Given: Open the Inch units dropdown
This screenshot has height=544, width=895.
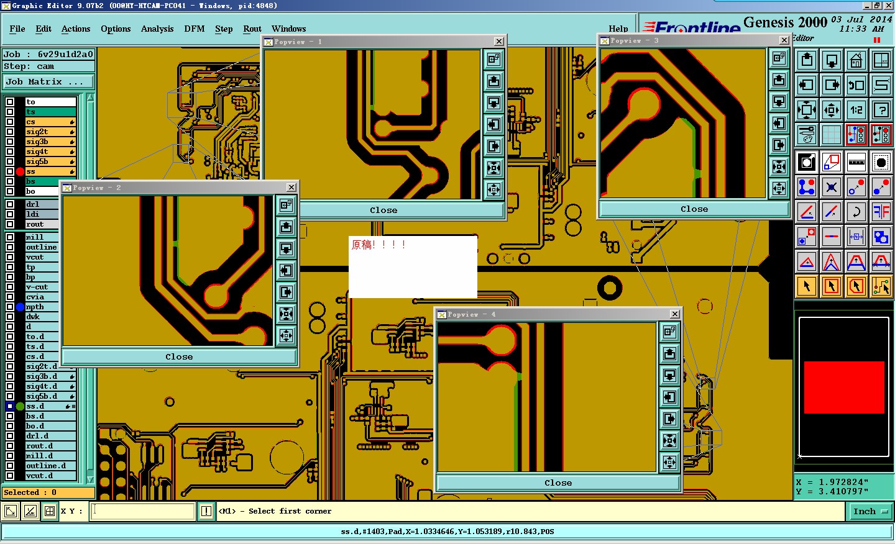Looking at the screenshot, I should tap(870, 512).
